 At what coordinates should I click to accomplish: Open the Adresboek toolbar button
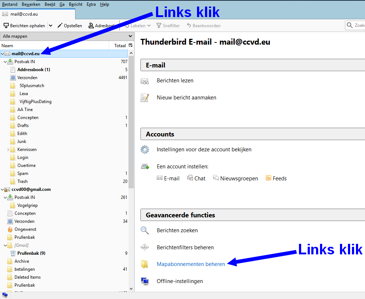(x=101, y=26)
